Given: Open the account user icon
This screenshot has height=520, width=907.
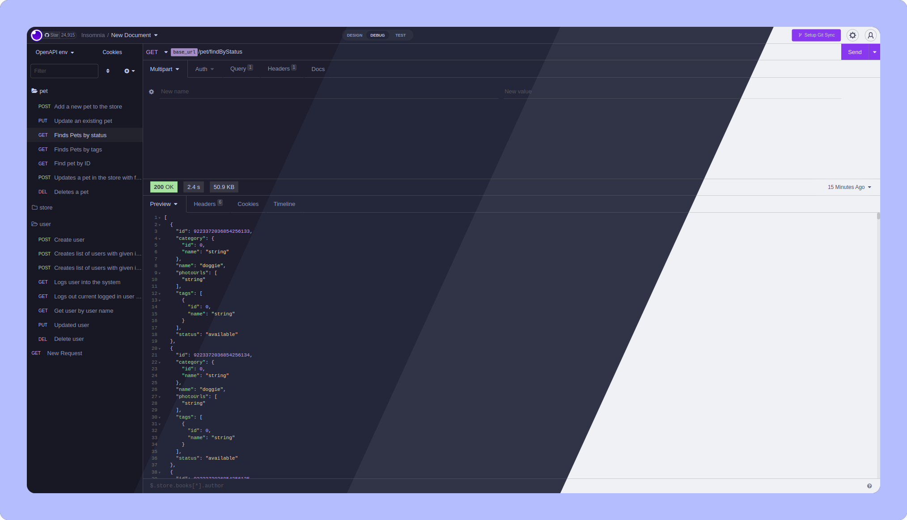Looking at the screenshot, I should tap(870, 35).
